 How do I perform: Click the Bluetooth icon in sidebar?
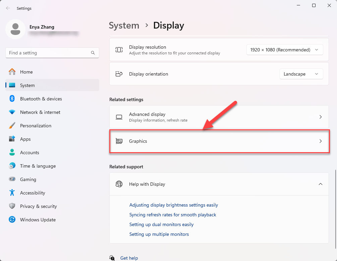point(12,99)
